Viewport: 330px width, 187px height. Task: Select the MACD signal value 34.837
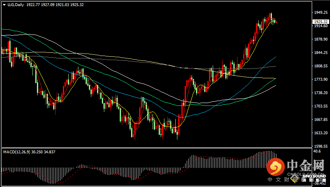click(50, 152)
